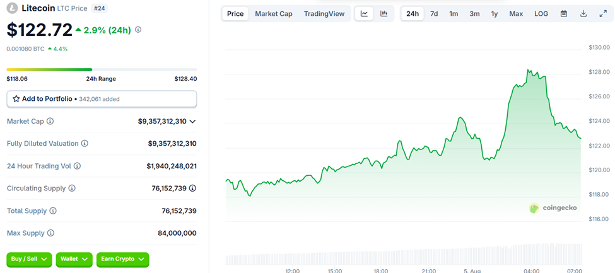Viewport: 615px width, 273px height.
Task: Open info icon beside 24h price change
Action: pos(138,30)
